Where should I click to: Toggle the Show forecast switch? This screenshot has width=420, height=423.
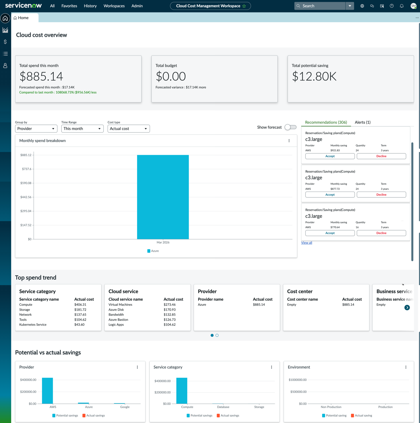point(291,127)
